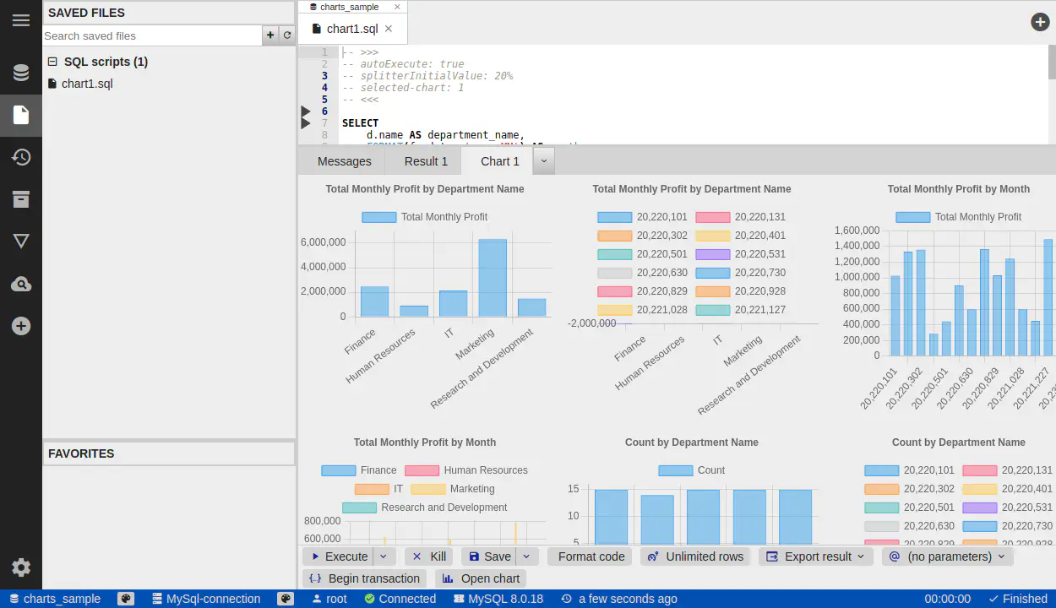Viewport: 1056px width, 608px height.
Task: Open the Chart 1 tab dropdown arrow
Action: coord(543,160)
